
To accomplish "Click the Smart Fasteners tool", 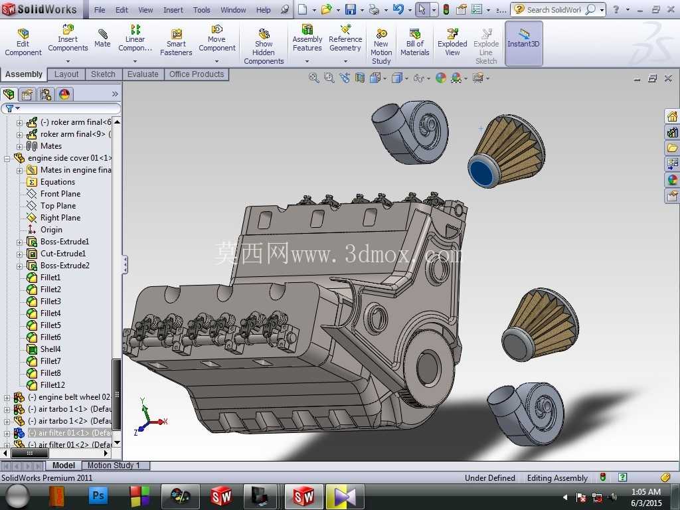I will click(x=175, y=42).
